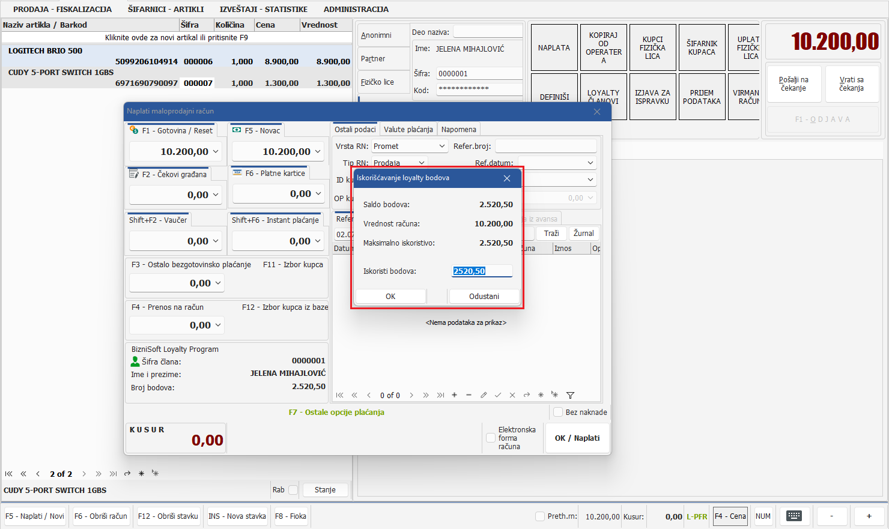Click asterisk bookmark icon in main items navigator

(x=142, y=474)
